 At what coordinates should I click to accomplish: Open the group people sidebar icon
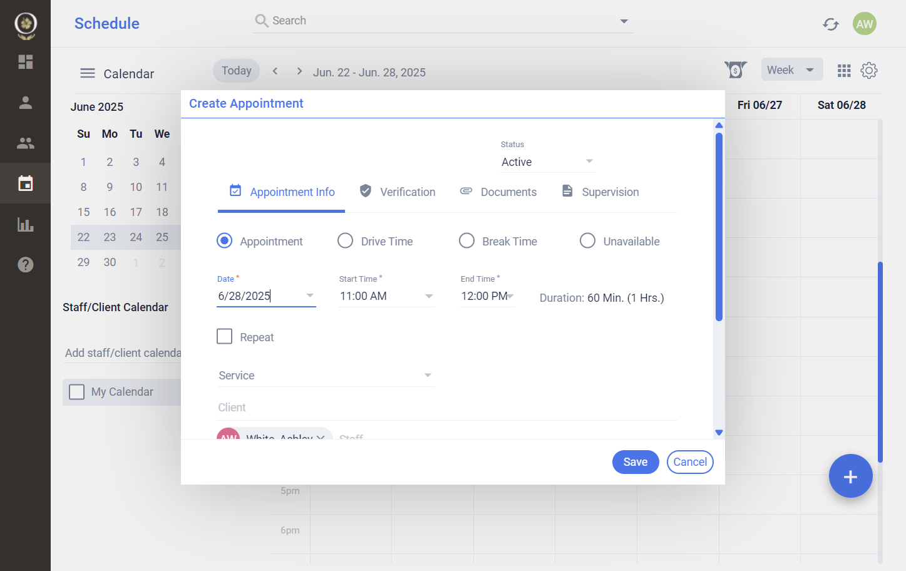pyautogui.click(x=26, y=143)
